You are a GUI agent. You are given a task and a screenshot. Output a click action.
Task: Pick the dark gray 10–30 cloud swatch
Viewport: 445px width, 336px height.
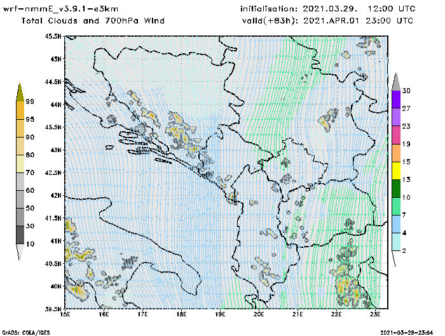pyautogui.click(x=20, y=235)
